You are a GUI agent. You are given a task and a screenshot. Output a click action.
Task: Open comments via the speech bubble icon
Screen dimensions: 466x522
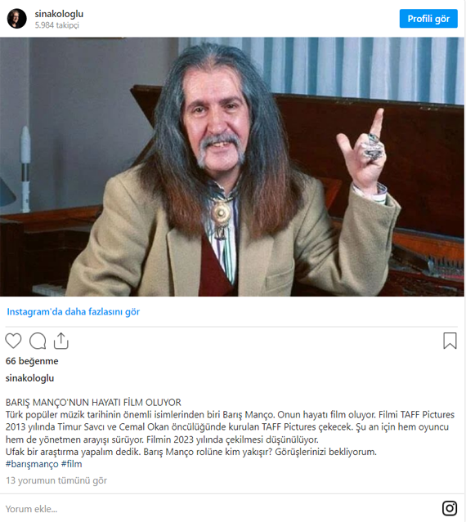click(x=38, y=341)
